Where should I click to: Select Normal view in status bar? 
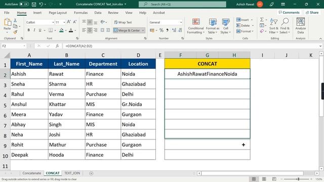click(x=254, y=179)
